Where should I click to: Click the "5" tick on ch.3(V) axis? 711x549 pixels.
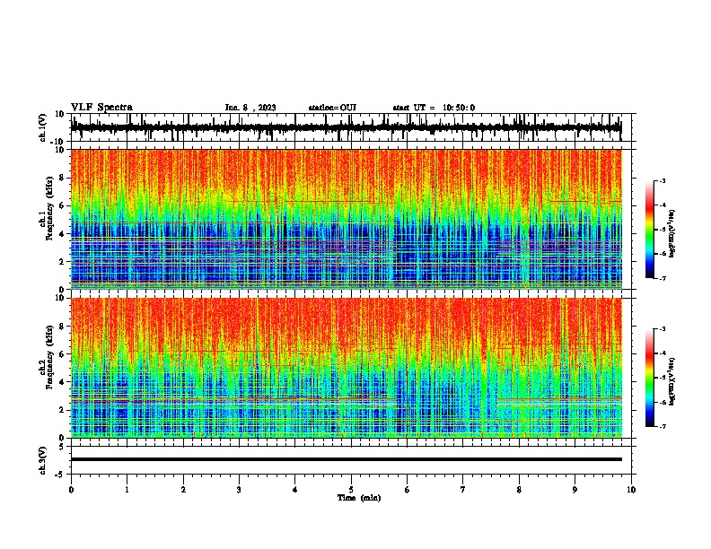(63, 447)
